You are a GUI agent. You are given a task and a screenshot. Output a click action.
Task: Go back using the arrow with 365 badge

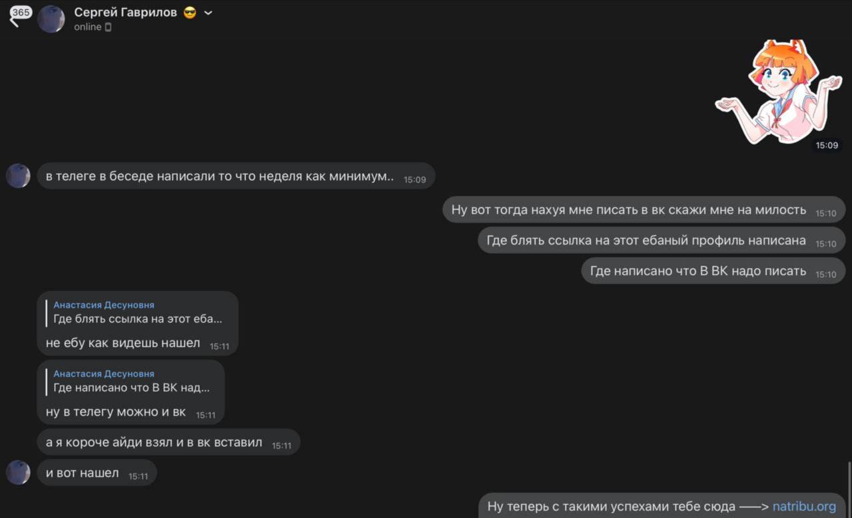tap(19, 17)
